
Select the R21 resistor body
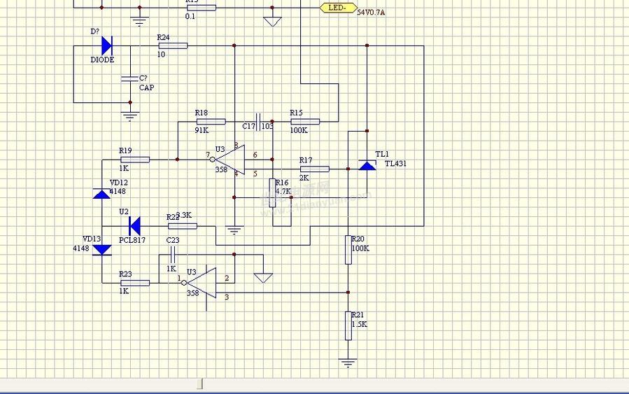click(x=348, y=325)
